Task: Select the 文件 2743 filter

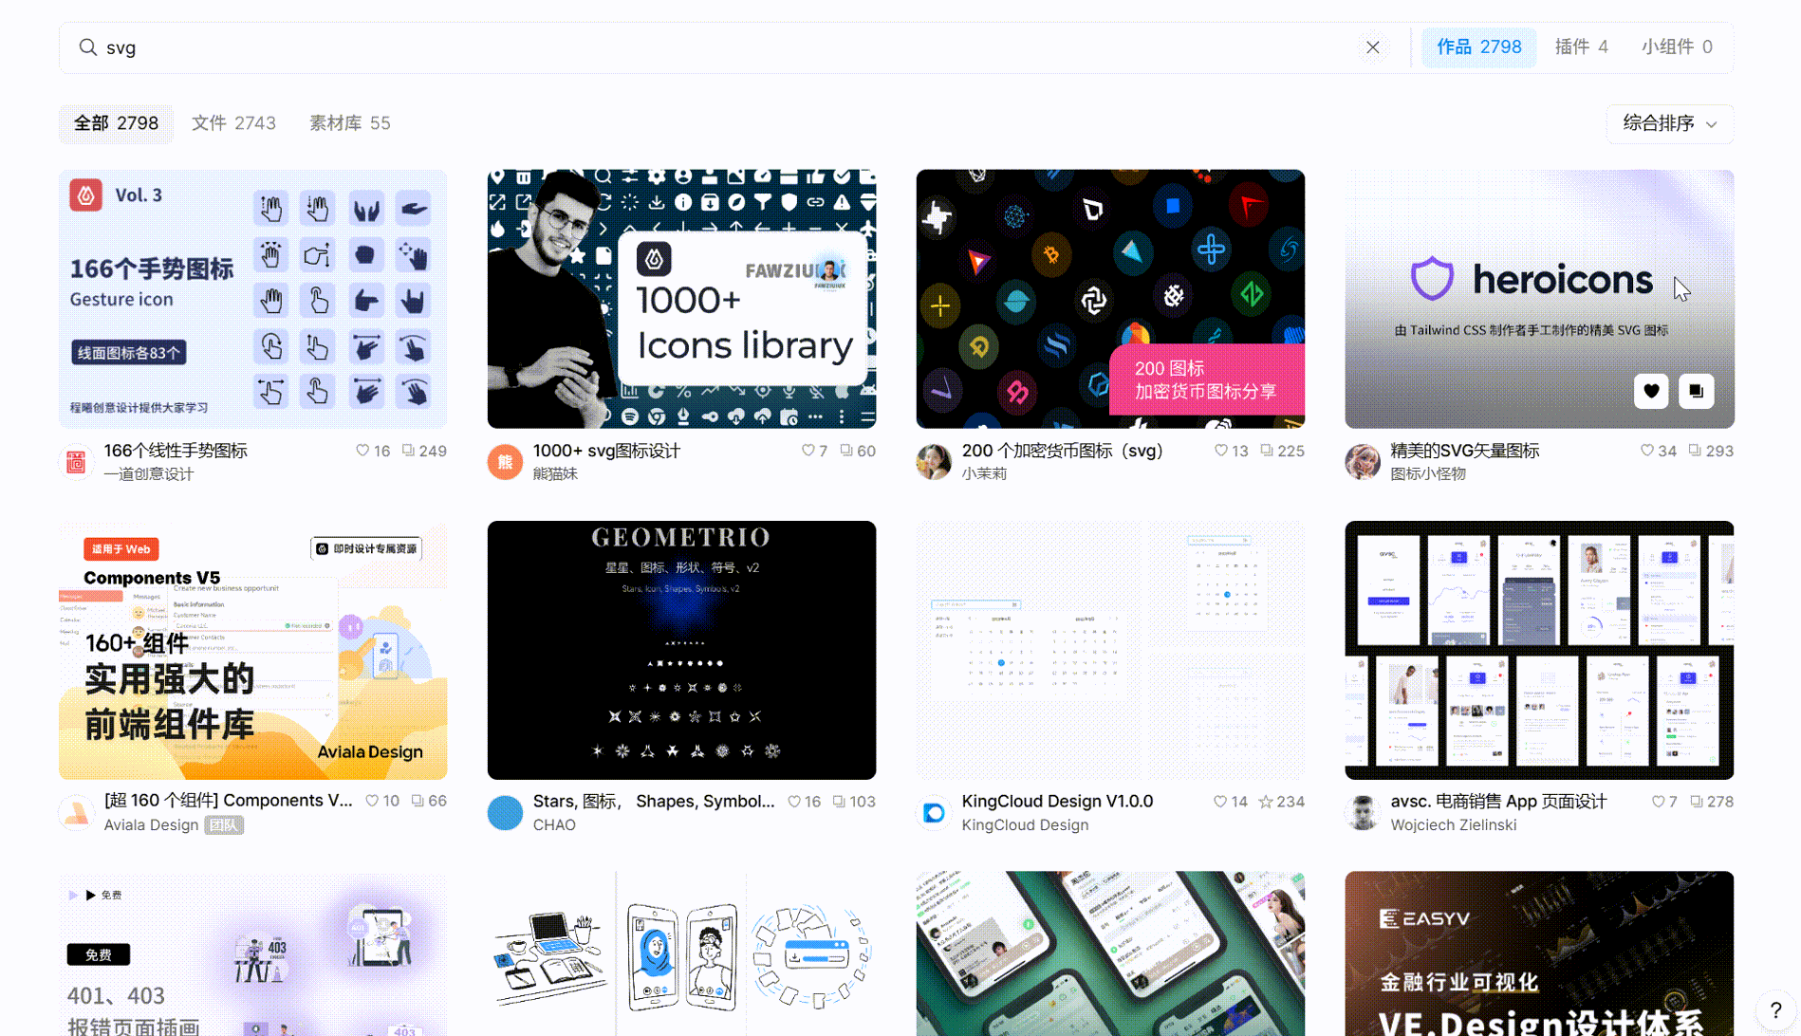Action: coord(233,123)
